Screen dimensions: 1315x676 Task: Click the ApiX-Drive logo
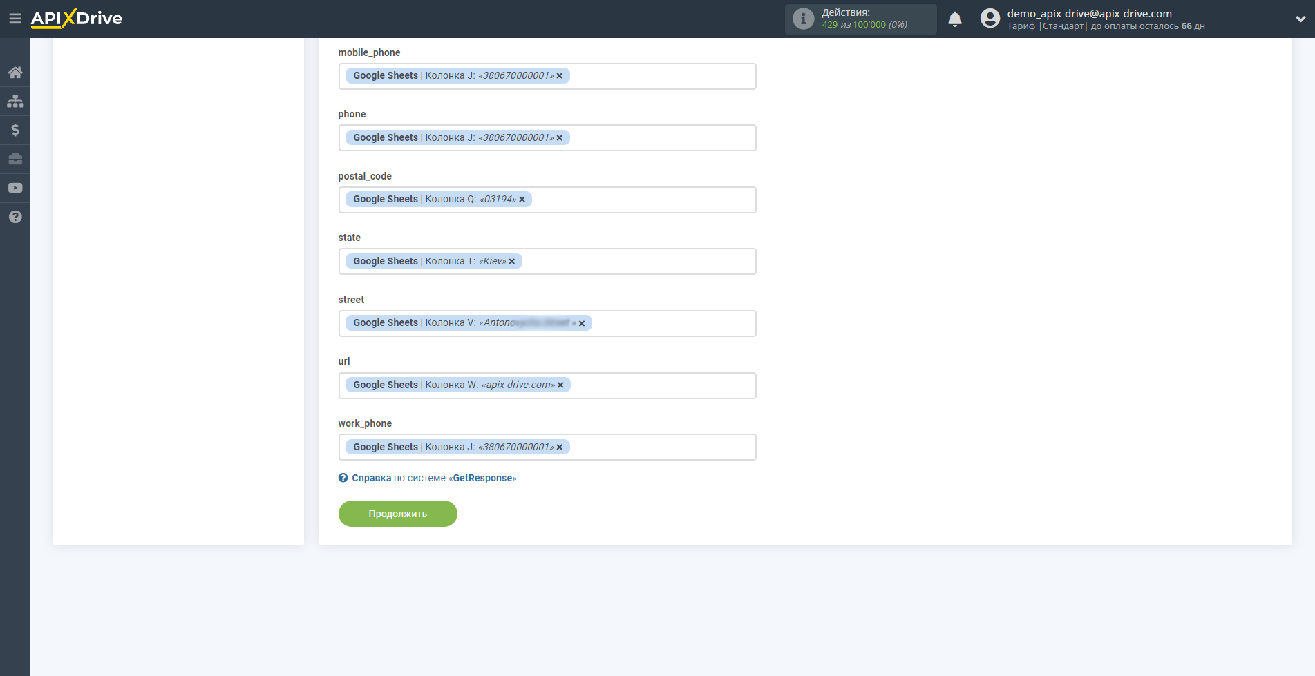click(76, 19)
